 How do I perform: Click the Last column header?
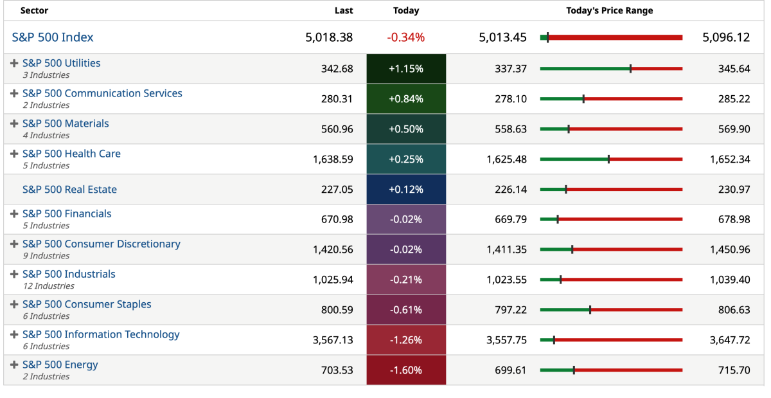(x=344, y=11)
